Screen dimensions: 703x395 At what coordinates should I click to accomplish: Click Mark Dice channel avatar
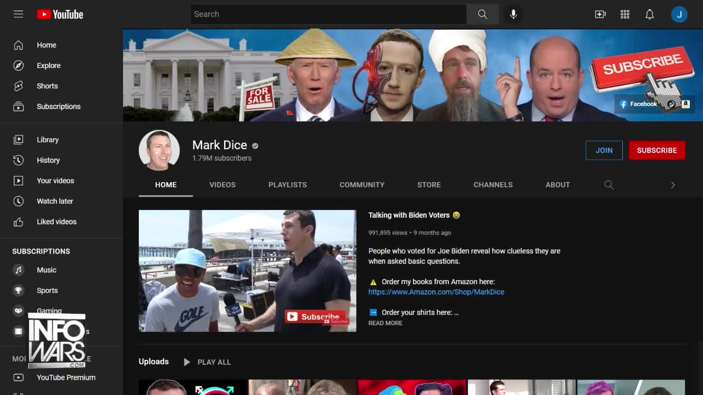tap(159, 150)
